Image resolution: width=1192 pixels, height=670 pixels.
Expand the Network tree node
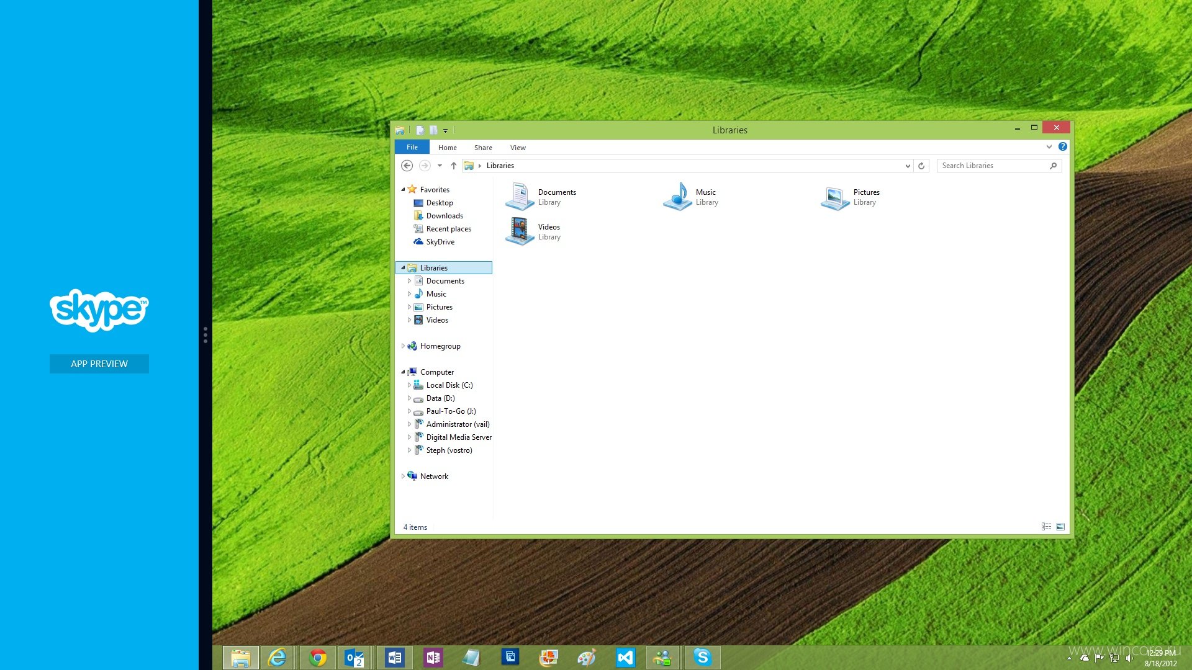[x=403, y=476]
